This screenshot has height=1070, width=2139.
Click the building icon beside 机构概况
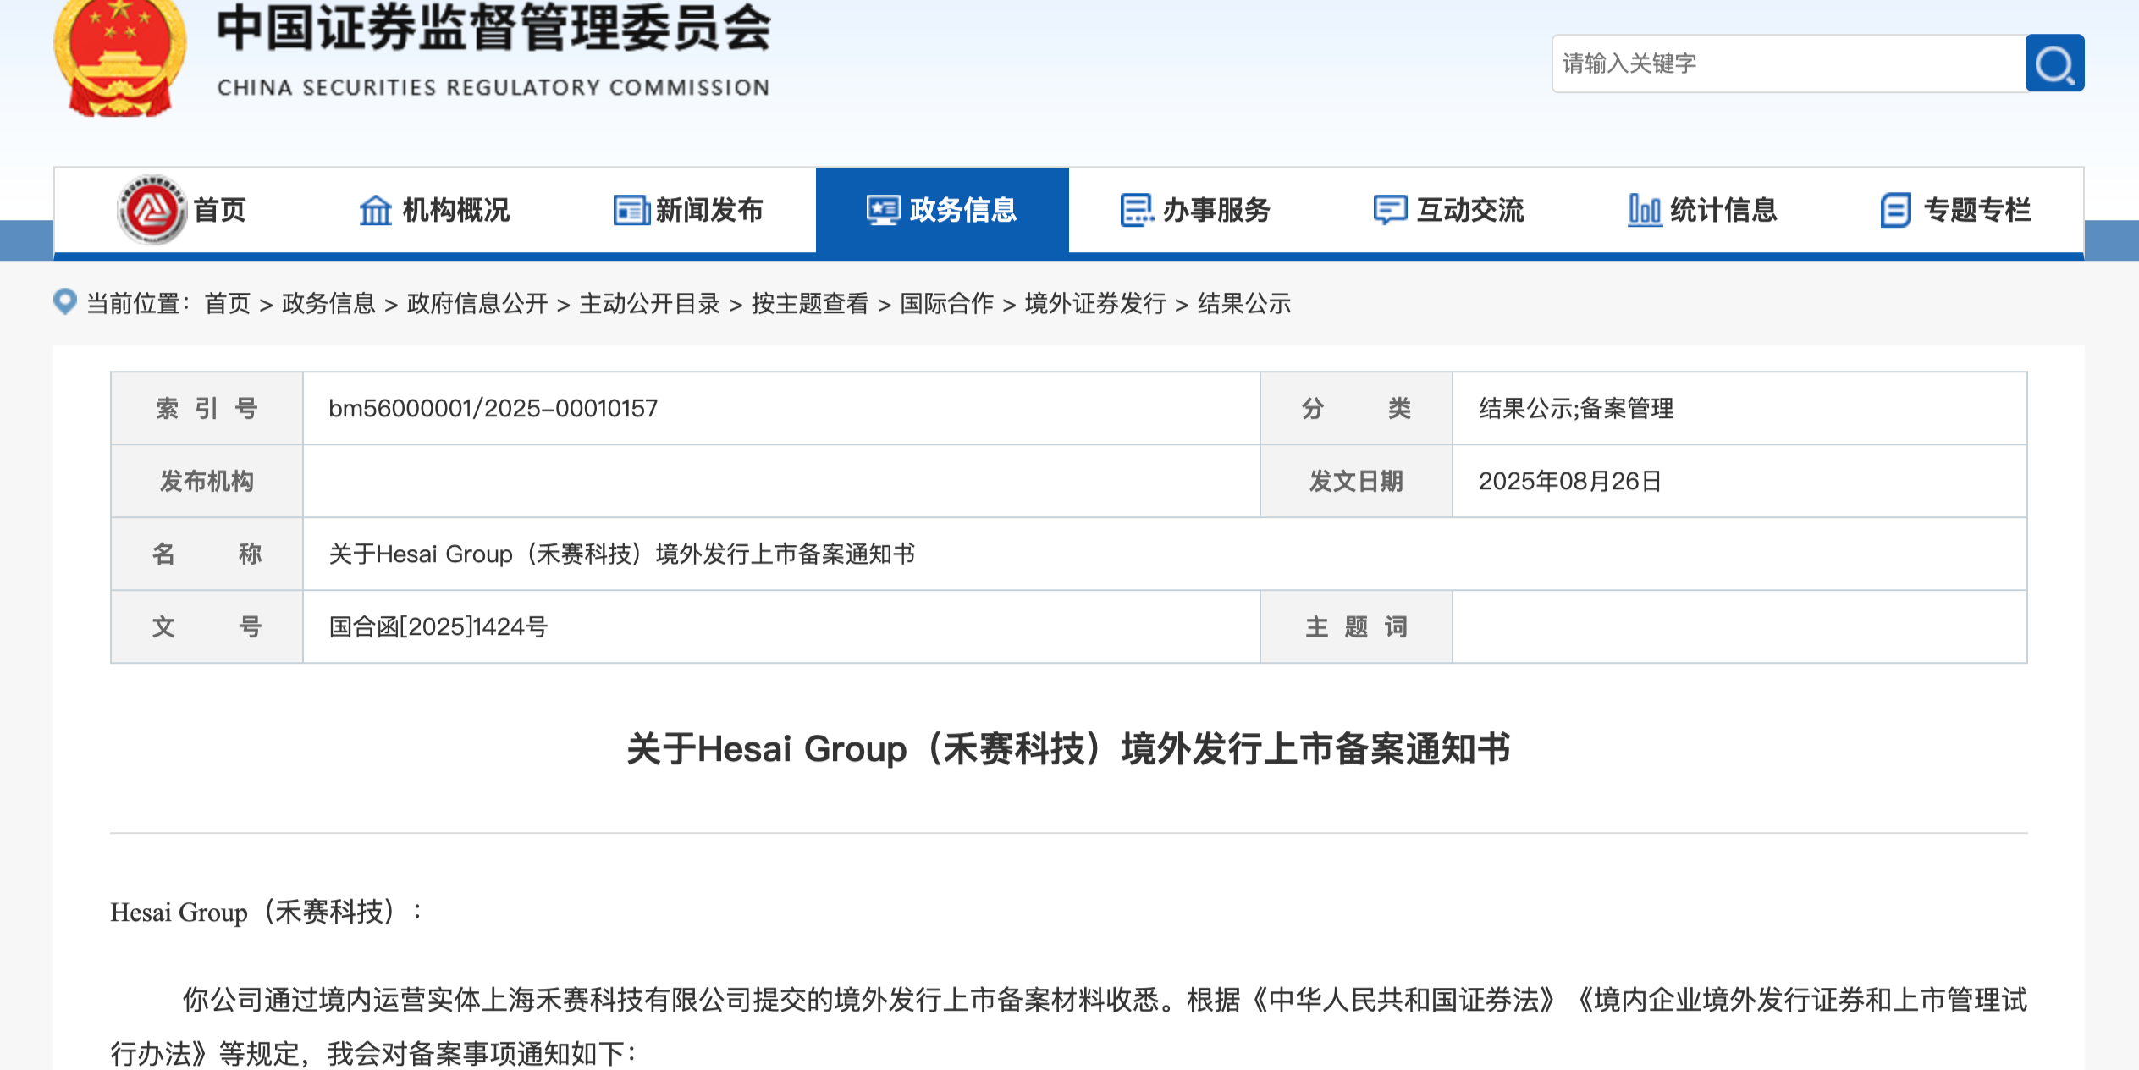click(376, 210)
